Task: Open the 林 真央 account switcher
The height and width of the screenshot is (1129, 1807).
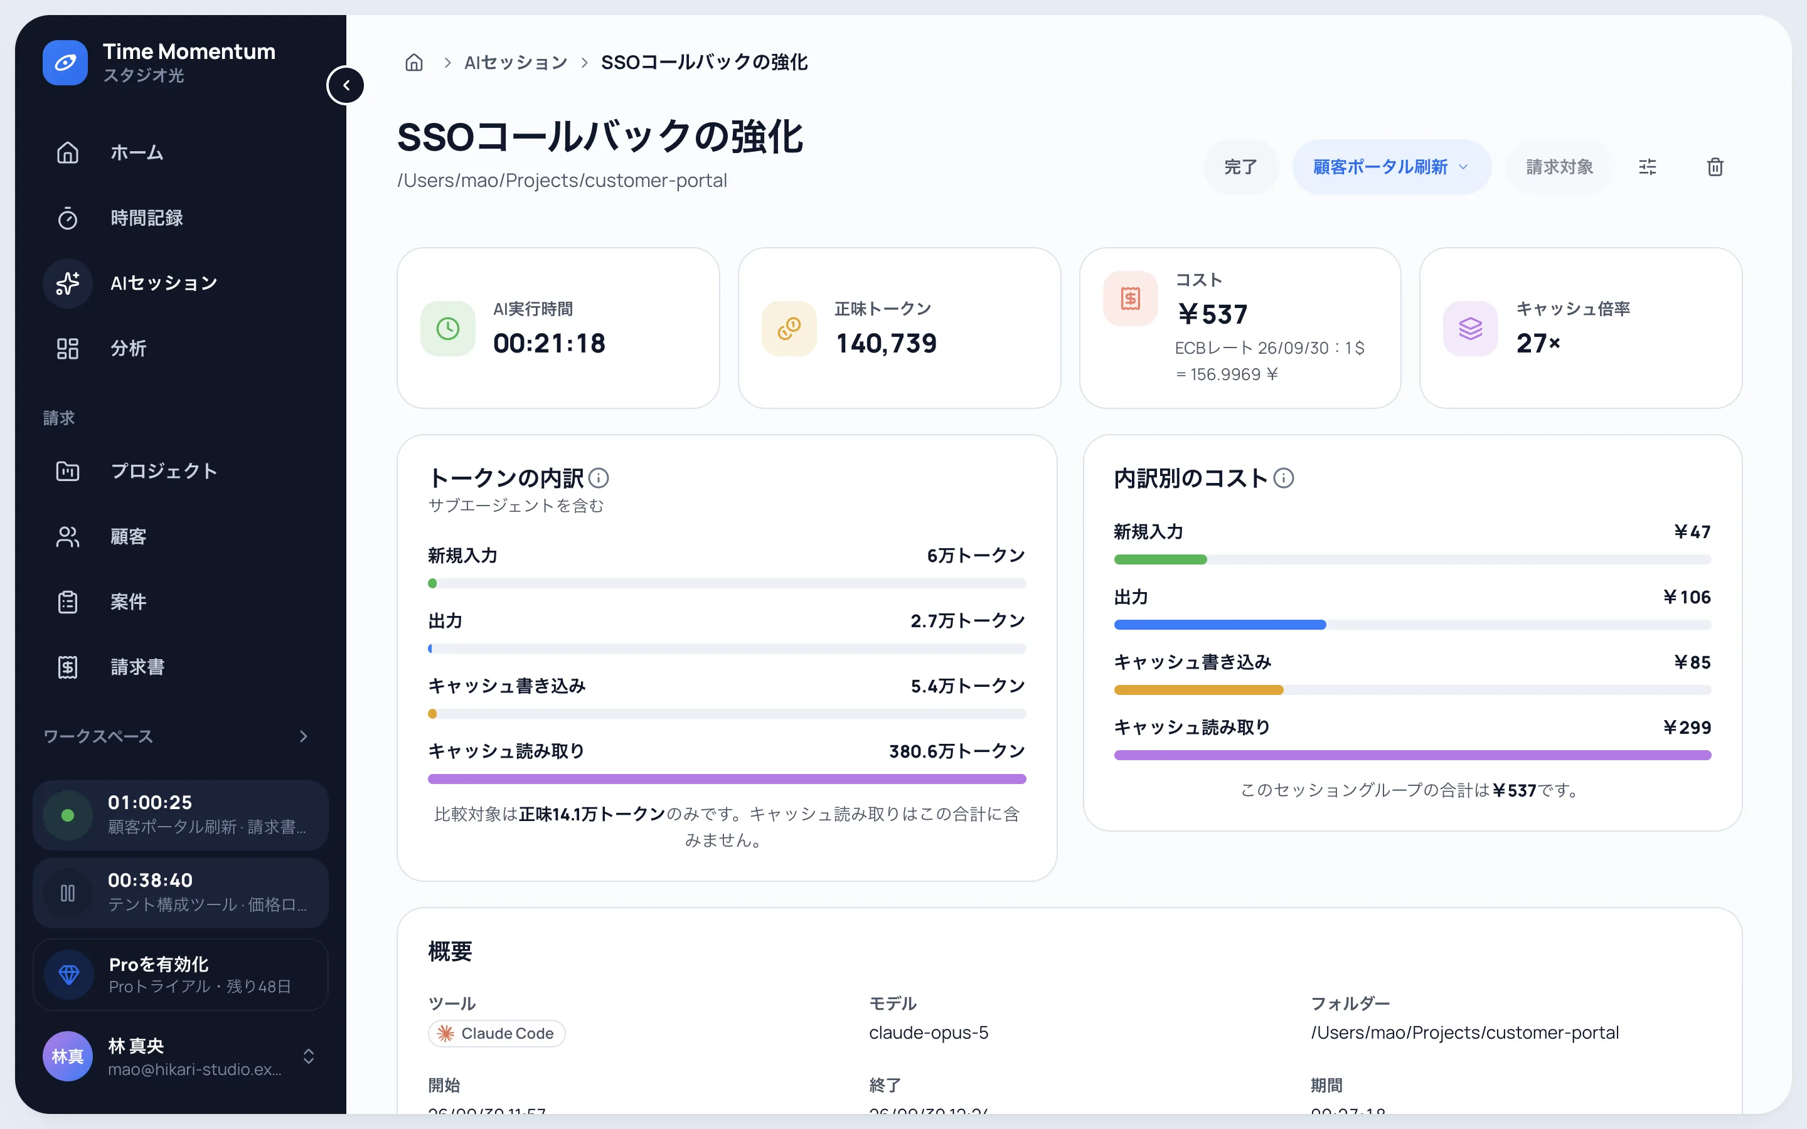Action: pyautogui.click(x=180, y=1057)
